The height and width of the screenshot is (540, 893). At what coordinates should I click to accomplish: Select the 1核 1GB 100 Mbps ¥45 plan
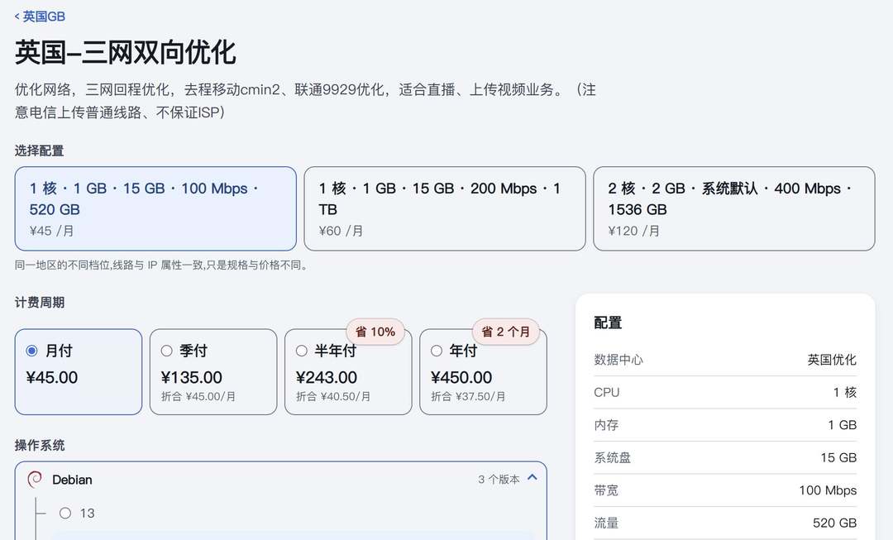click(155, 208)
